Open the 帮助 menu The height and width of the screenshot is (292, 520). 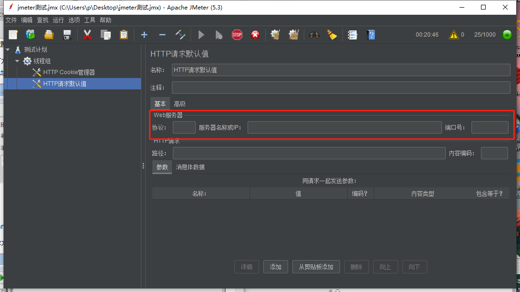(105, 20)
